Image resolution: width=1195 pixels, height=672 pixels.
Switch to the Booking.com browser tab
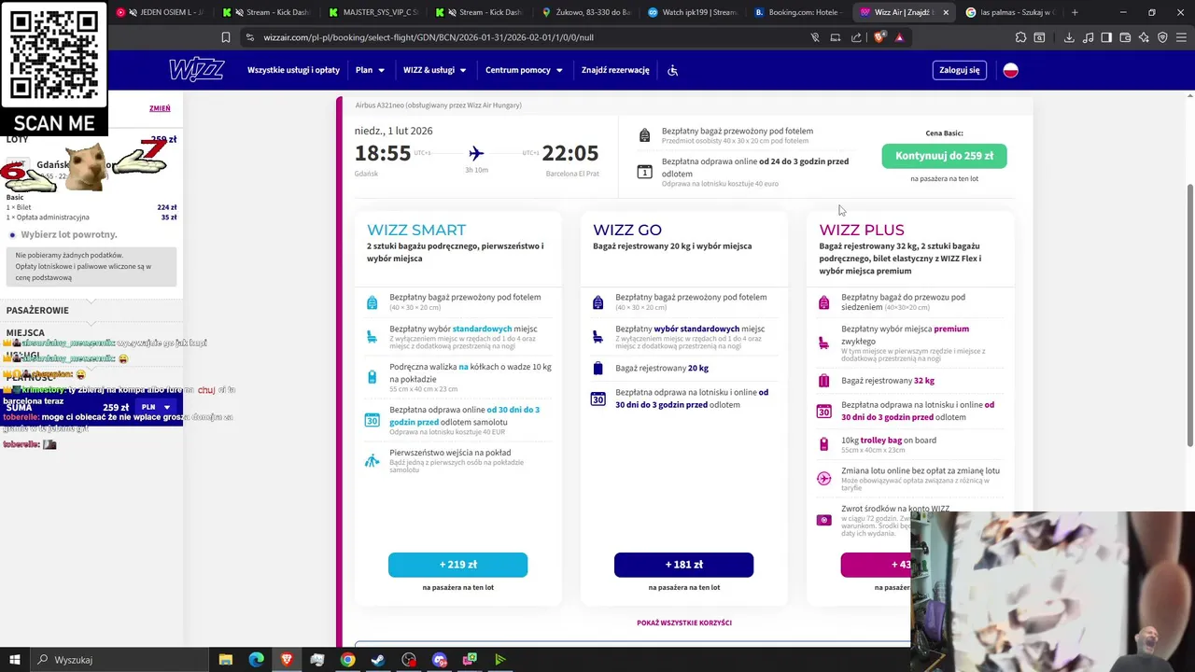coord(798,12)
